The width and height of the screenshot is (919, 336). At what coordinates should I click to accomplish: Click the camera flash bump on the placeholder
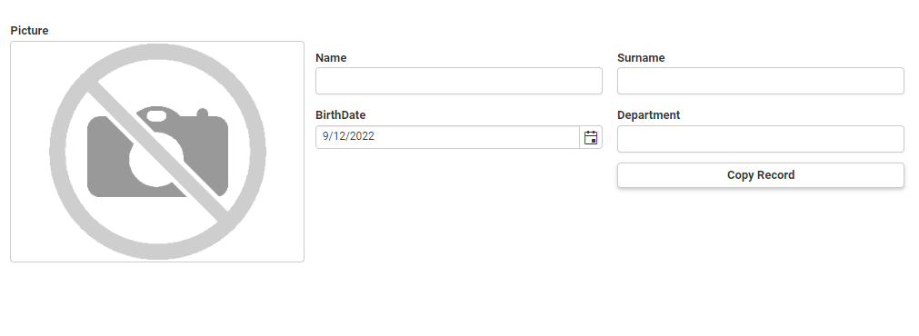pos(202,113)
